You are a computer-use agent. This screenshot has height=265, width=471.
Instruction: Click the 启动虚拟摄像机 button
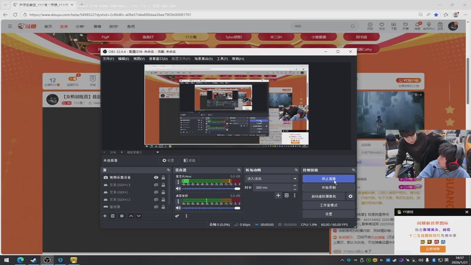(x=324, y=196)
